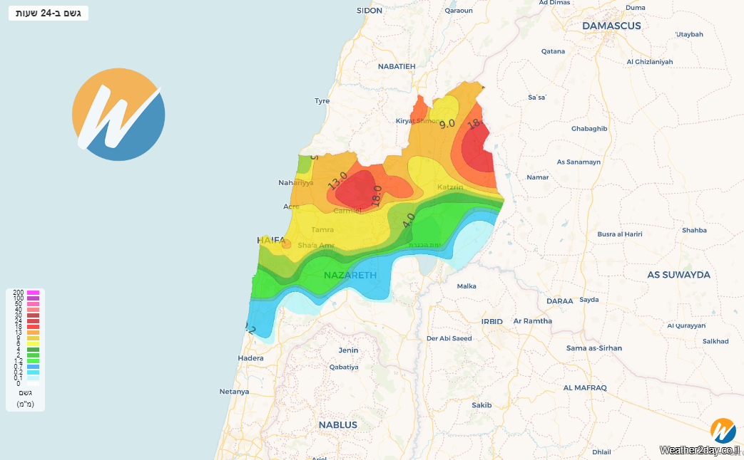
Task: Open the Weather2day.co.il watermark link
Action: [699, 450]
